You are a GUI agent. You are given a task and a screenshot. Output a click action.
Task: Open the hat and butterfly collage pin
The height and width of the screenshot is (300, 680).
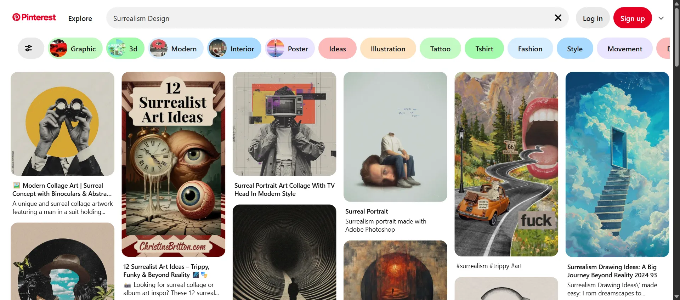(x=62, y=261)
